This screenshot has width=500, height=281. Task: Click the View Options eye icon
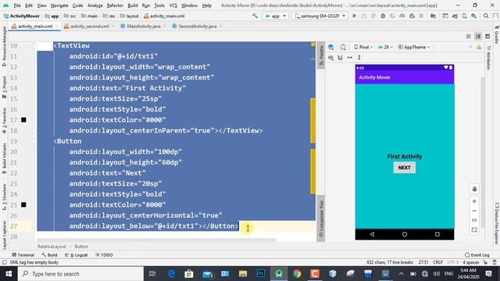pos(331,58)
